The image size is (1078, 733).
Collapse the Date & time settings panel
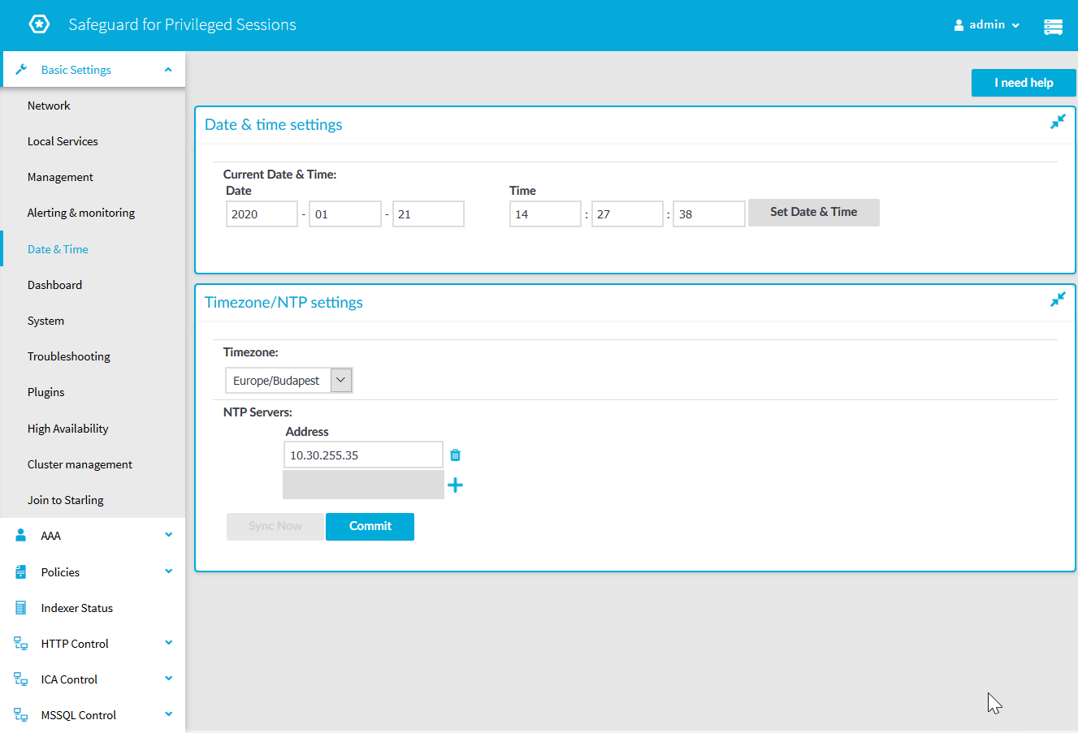tap(1058, 122)
